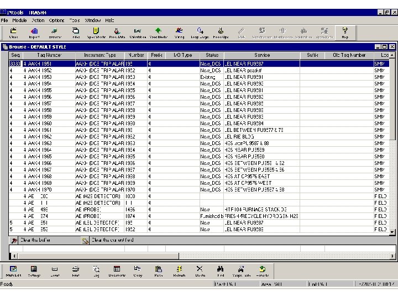398x298 pixels.
Task: Click the Old Tag Number column header
Action: click(349, 55)
